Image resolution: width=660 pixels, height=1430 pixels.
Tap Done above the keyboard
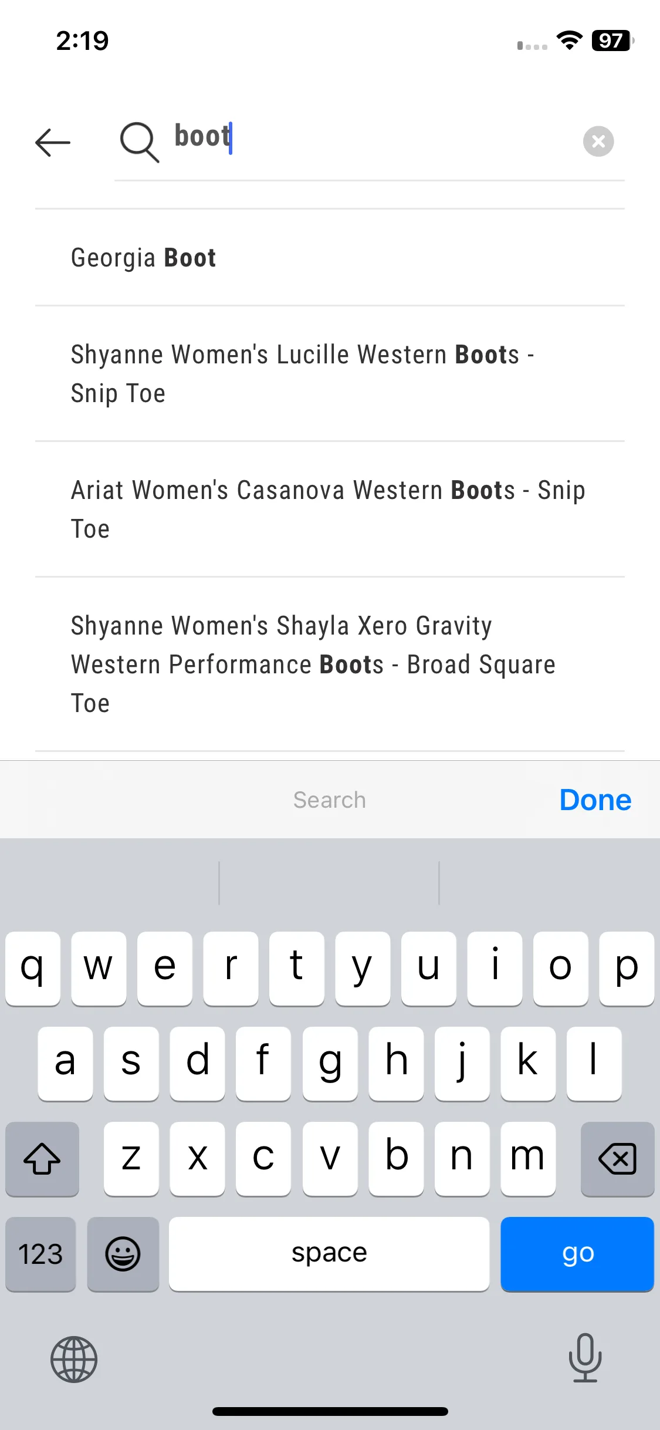pyautogui.click(x=595, y=800)
